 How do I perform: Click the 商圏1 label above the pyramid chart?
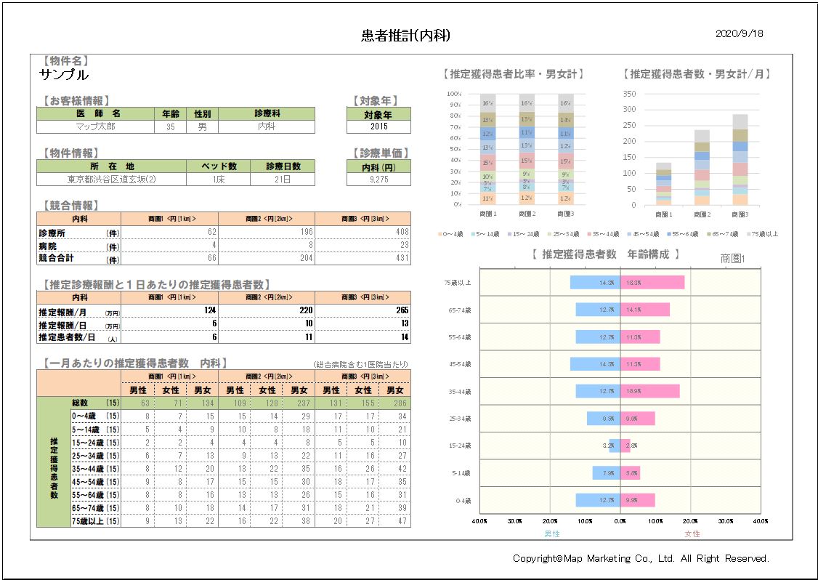coord(732,259)
